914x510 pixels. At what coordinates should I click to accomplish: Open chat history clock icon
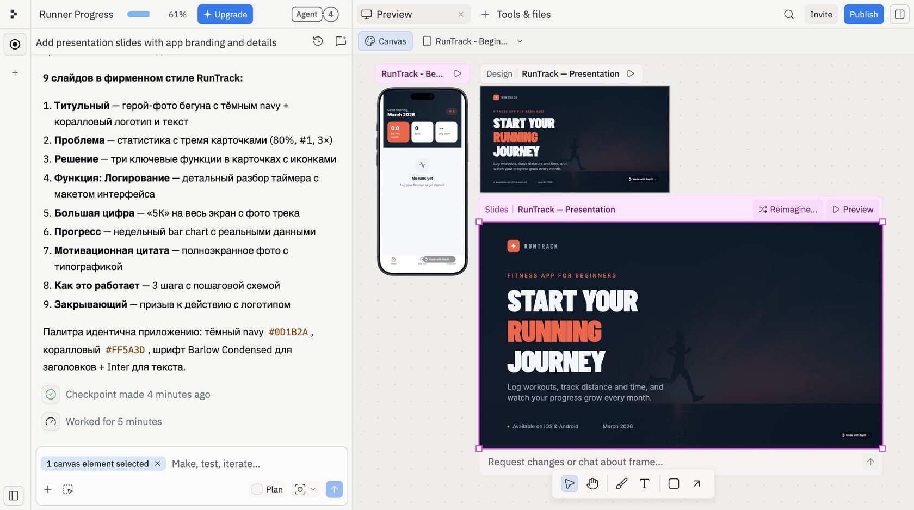click(318, 41)
